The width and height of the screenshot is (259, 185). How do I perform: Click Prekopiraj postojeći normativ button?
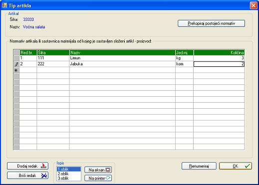coord(211,23)
